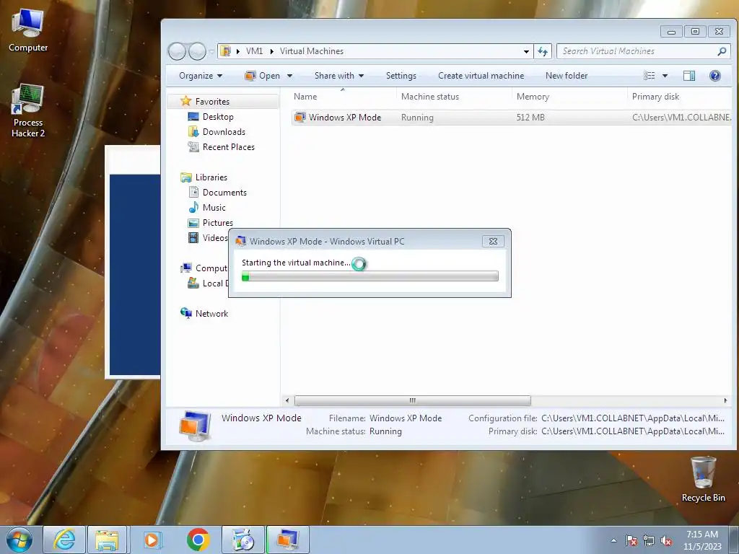Viewport: 739px width, 554px height.
Task: Click the Open toolbar button
Action: (263, 76)
